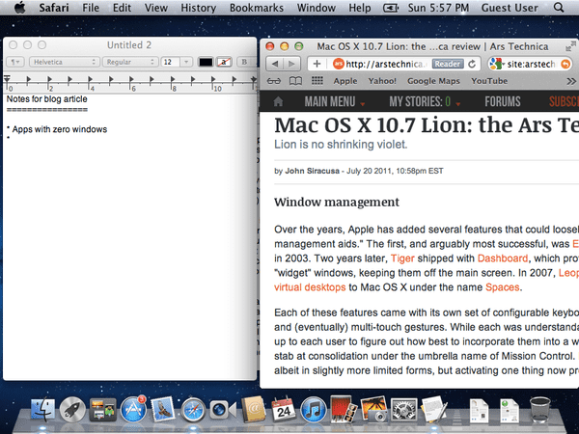Open iTunes from the Dock

[313, 410]
